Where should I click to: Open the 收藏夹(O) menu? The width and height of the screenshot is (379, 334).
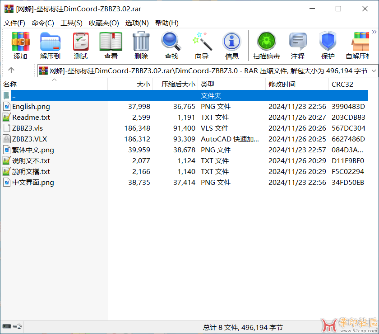click(x=104, y=23)
